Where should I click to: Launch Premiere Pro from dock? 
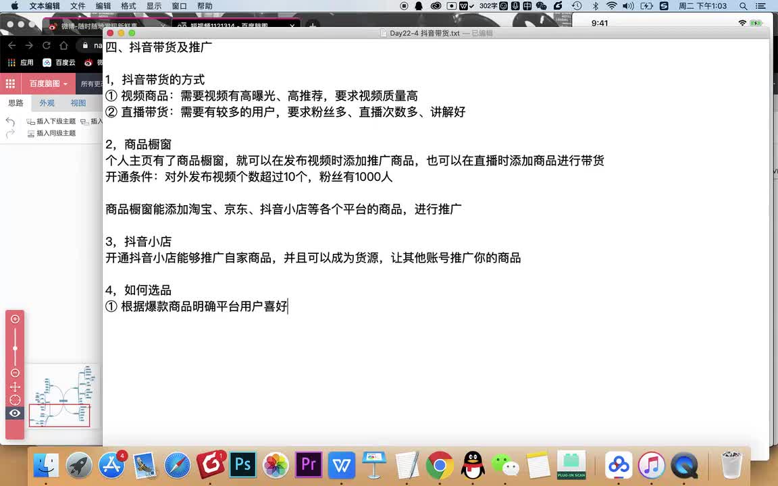[x=308, y=464]
